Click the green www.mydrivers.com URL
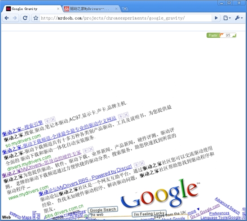247x221 pixels. pos(28,192)
